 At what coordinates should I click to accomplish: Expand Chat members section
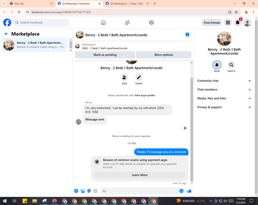click(224, 89)
